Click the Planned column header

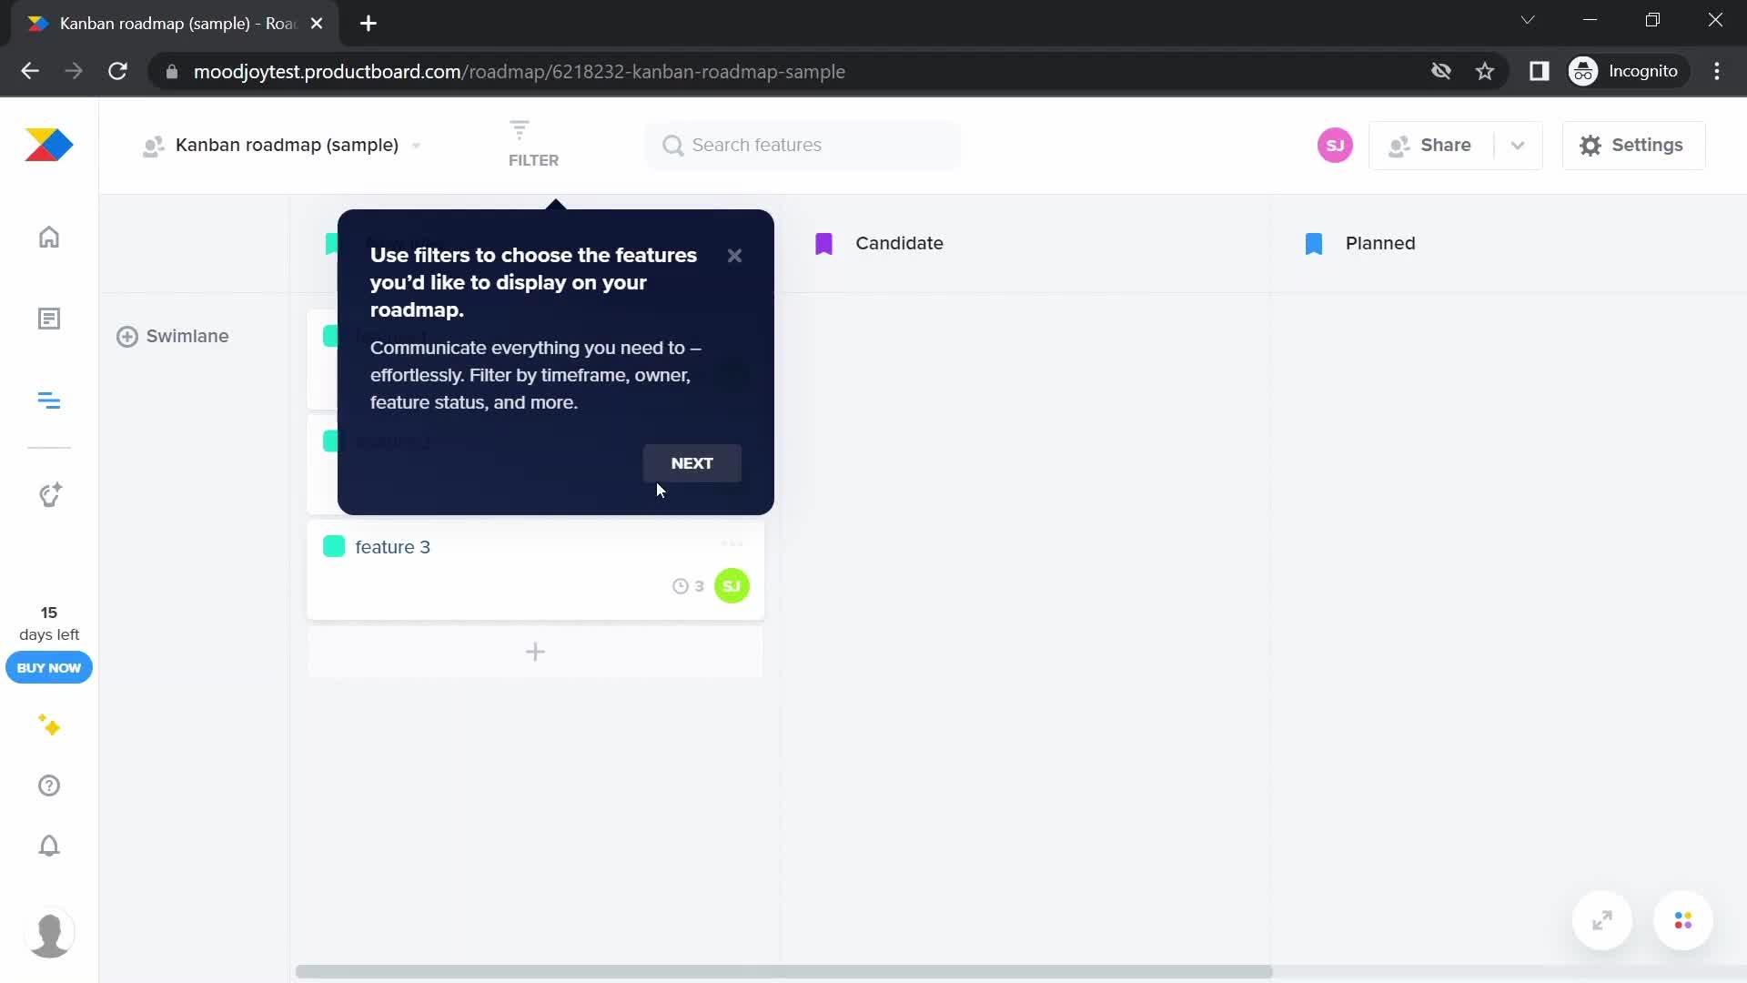coord(1380,243)
